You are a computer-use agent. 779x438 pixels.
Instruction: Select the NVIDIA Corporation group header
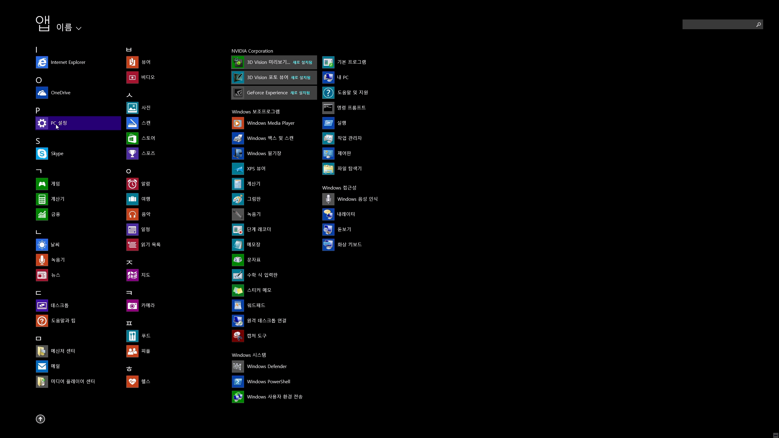click(252, 51)
